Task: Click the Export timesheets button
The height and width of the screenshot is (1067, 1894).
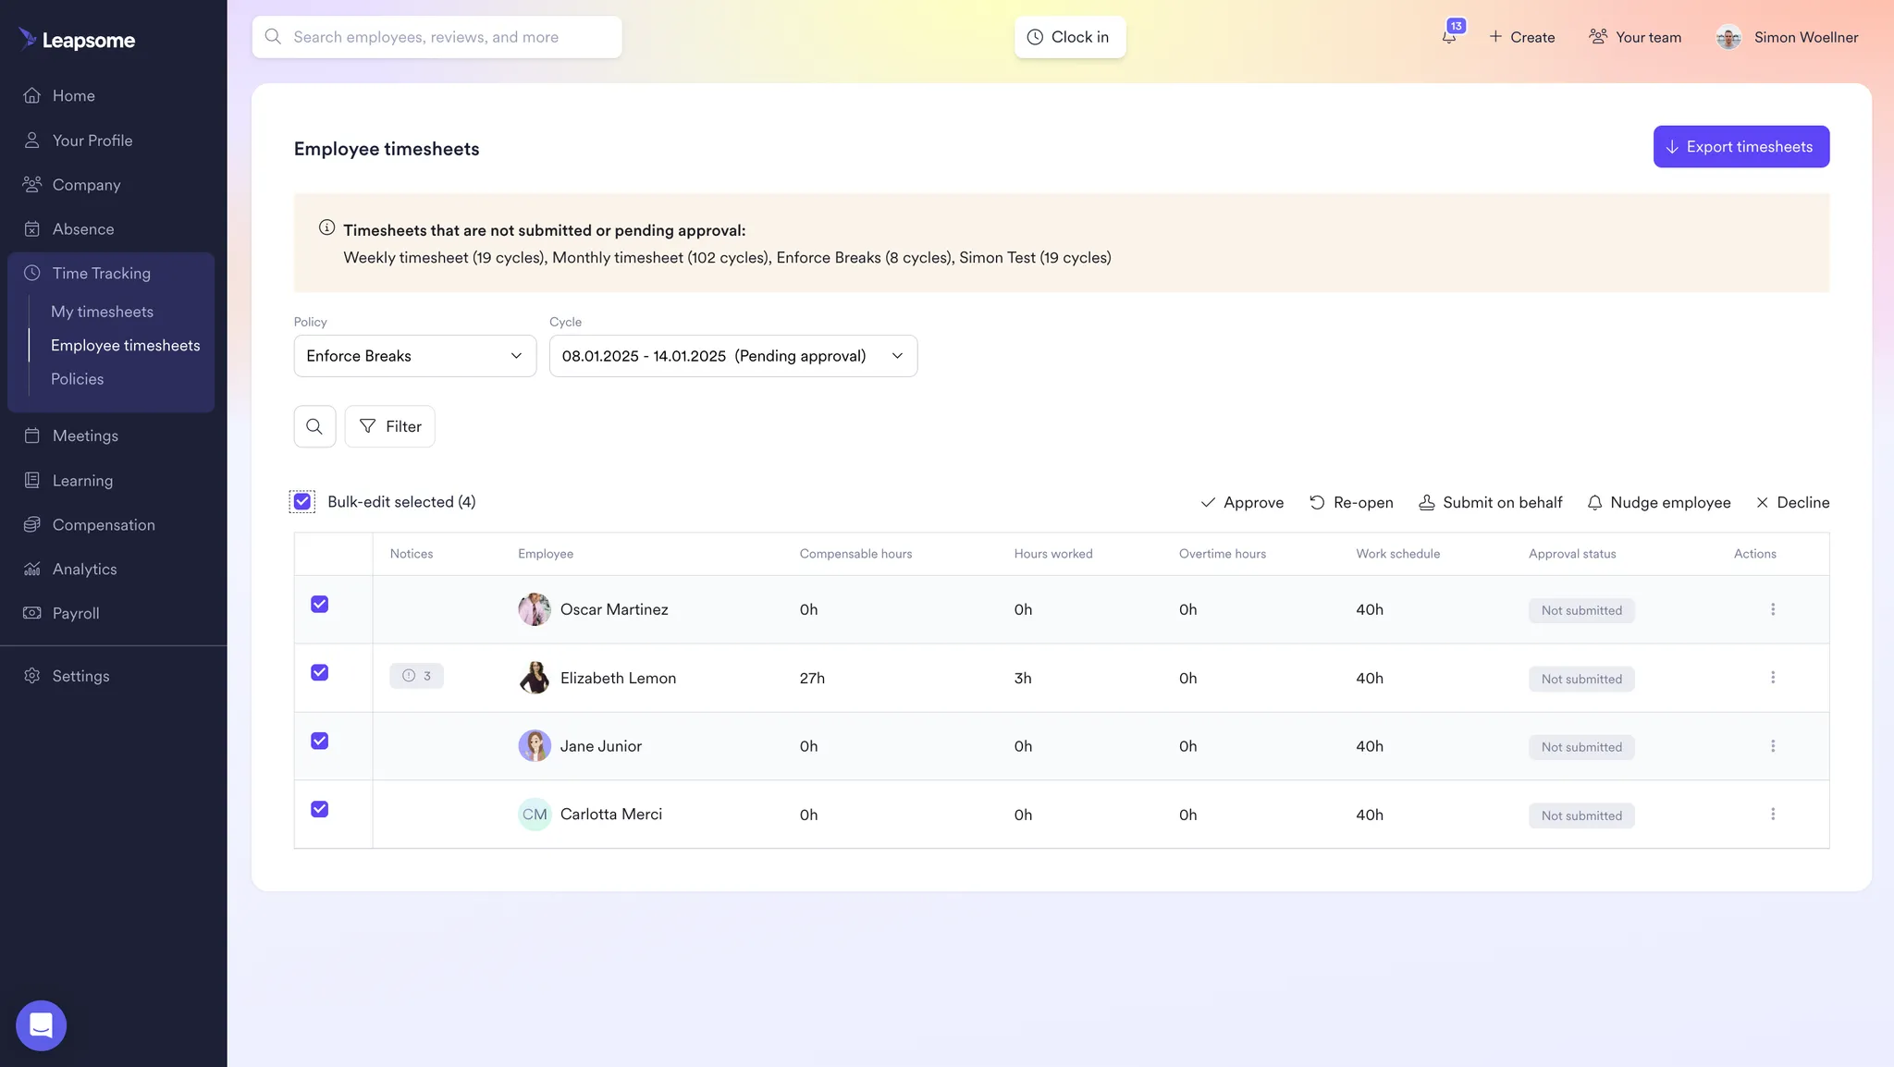Action: 1740,146
